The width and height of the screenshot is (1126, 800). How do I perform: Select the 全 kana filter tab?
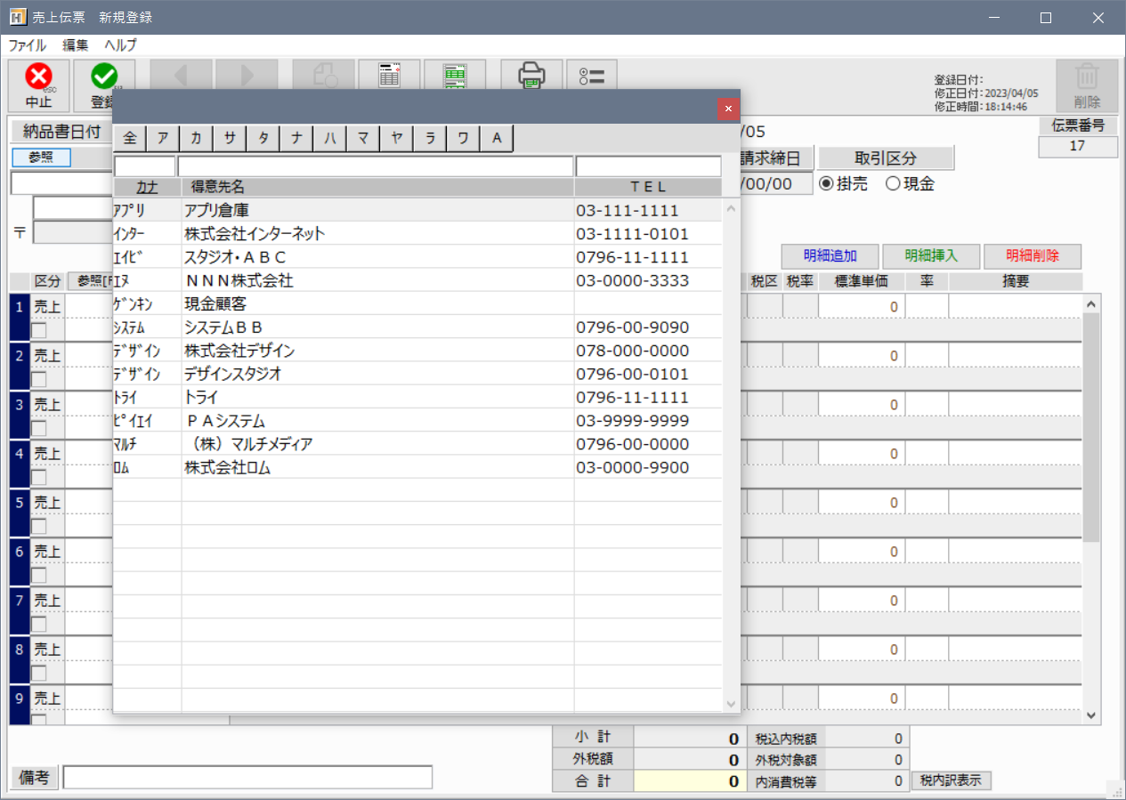pyautogui.click(x=130, y=138)
